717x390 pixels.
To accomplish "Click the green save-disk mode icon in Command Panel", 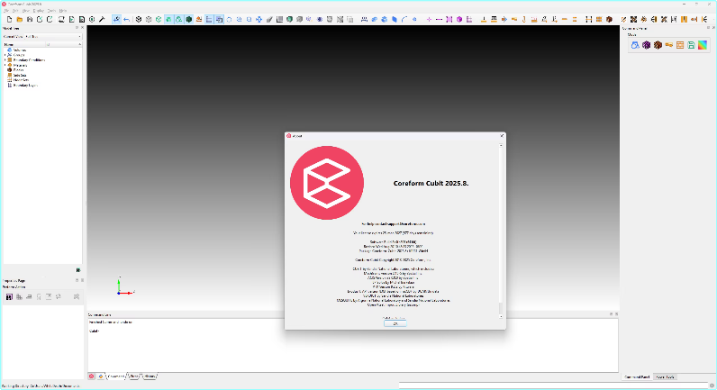I will (691, 45).
